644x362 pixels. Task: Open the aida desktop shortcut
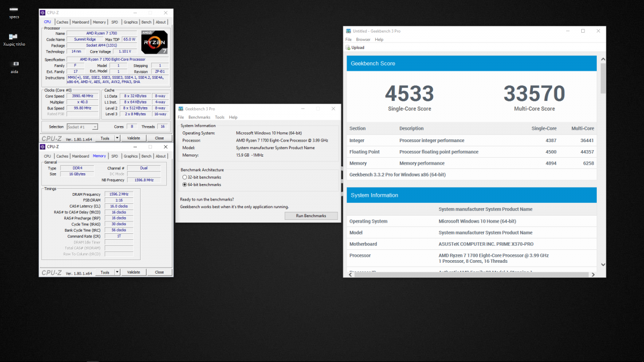(14, 64)
